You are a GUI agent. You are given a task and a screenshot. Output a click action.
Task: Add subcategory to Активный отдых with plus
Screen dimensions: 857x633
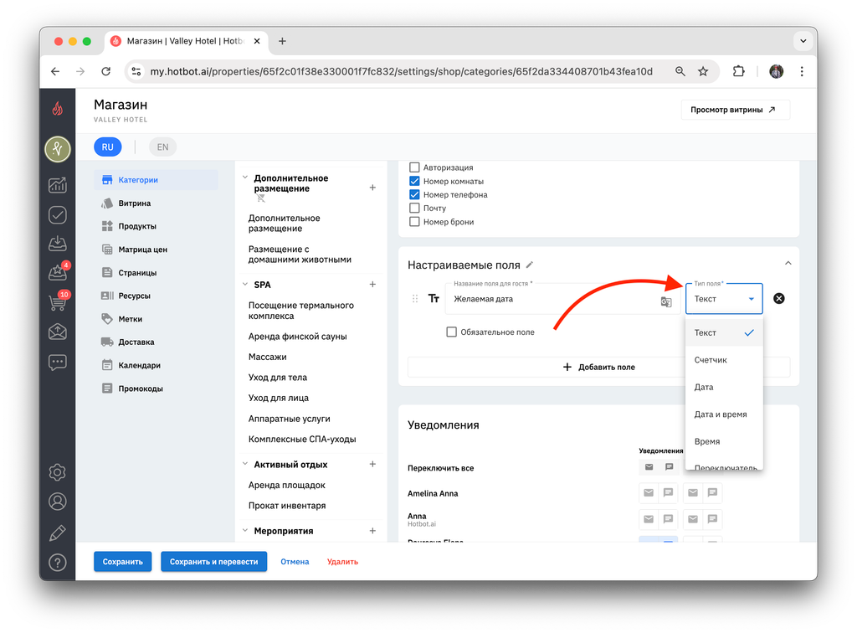tap(372, 464)
